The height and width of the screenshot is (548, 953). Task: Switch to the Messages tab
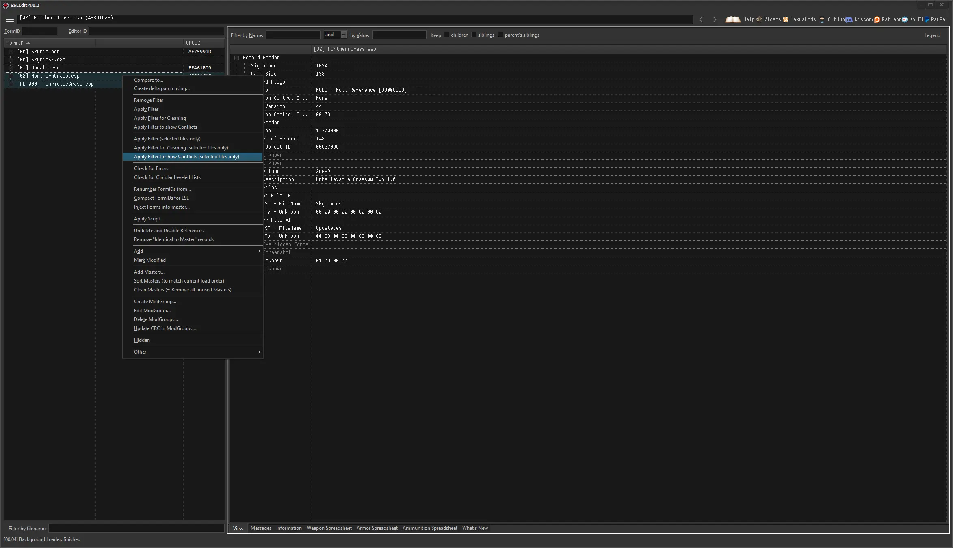(x=260, y=528)
